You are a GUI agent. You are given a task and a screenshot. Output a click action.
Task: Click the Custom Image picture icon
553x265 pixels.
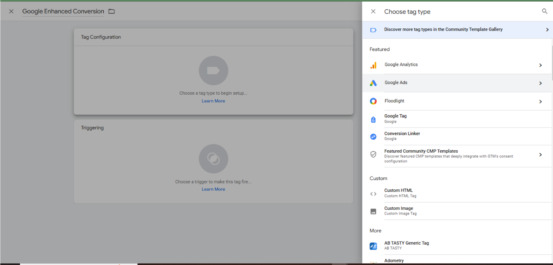pos(373,211)
